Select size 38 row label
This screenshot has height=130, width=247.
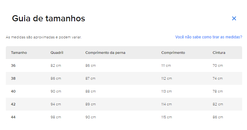[x=13, y=78]
